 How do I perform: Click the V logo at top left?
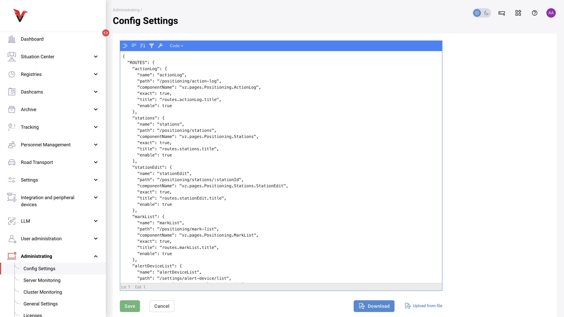click(x=20, y=15)
